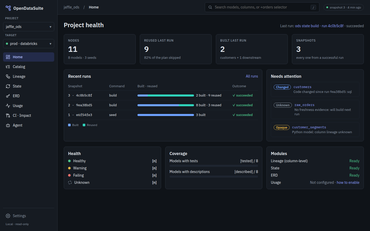This screenshot has height=231, width=370.
Task: Click the Unknown badge near raw_orders
Action: pyautogui.click(x=283, y=105)
